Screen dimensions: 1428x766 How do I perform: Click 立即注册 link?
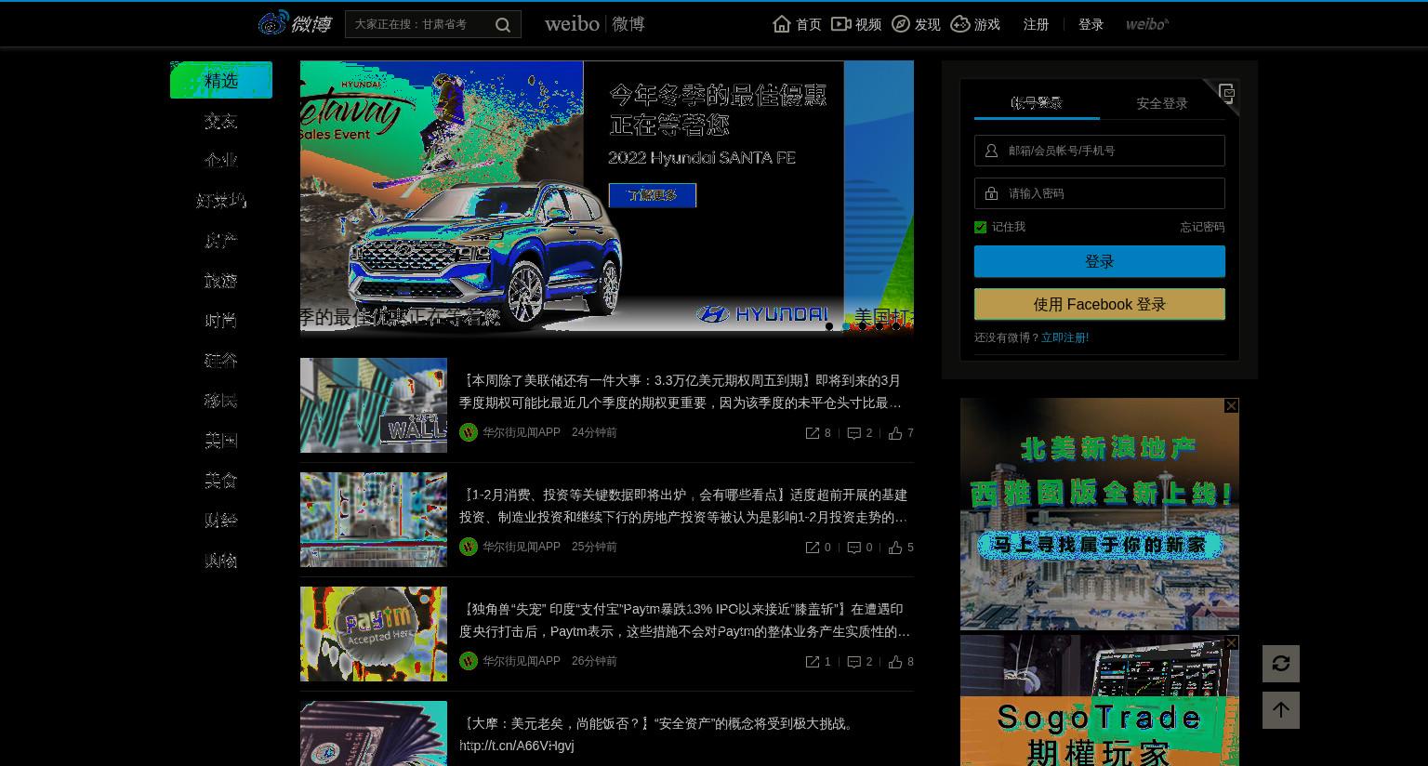1064,337
